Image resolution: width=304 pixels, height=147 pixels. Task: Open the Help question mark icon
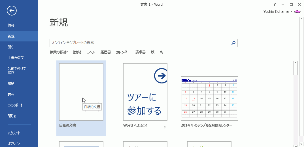click(275, 4)
